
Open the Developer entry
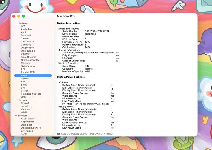point(27,125)
